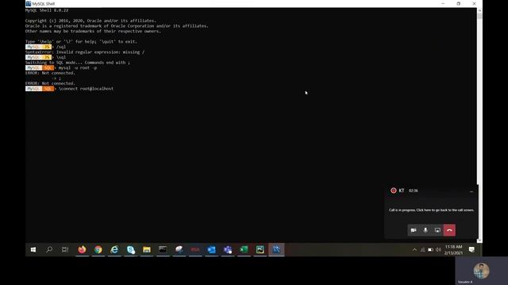Open Skype from the taskbar
Image resolution: width=508 pixels, height=285 pixels.
130,249
